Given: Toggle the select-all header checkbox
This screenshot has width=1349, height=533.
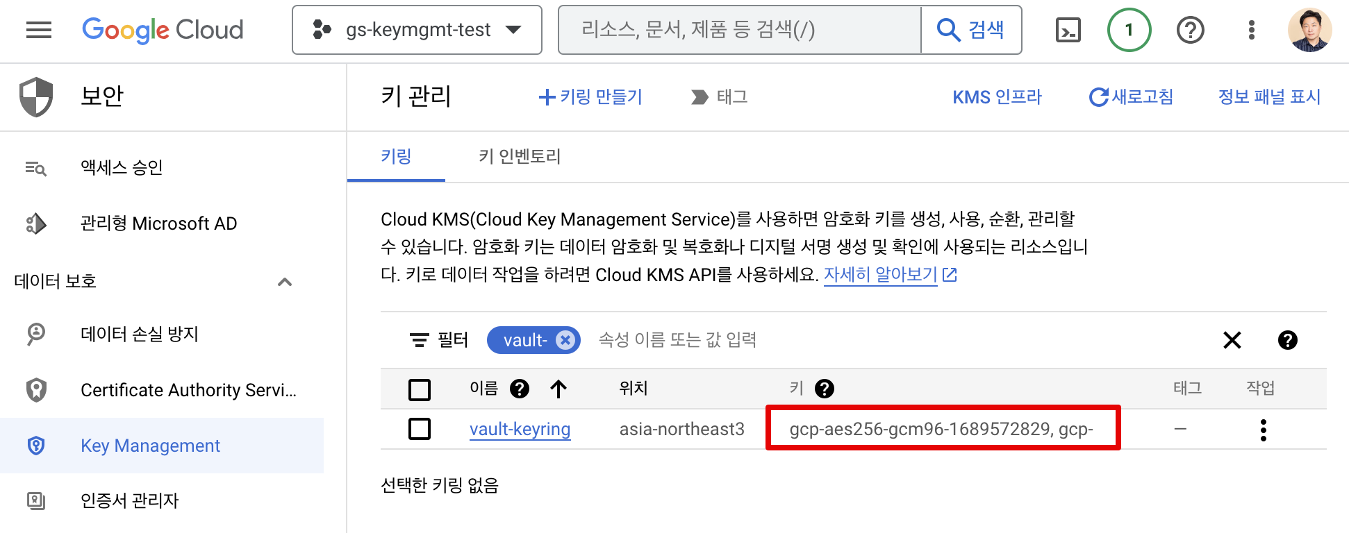Looking at the screenshot, I should pos(420,389).
